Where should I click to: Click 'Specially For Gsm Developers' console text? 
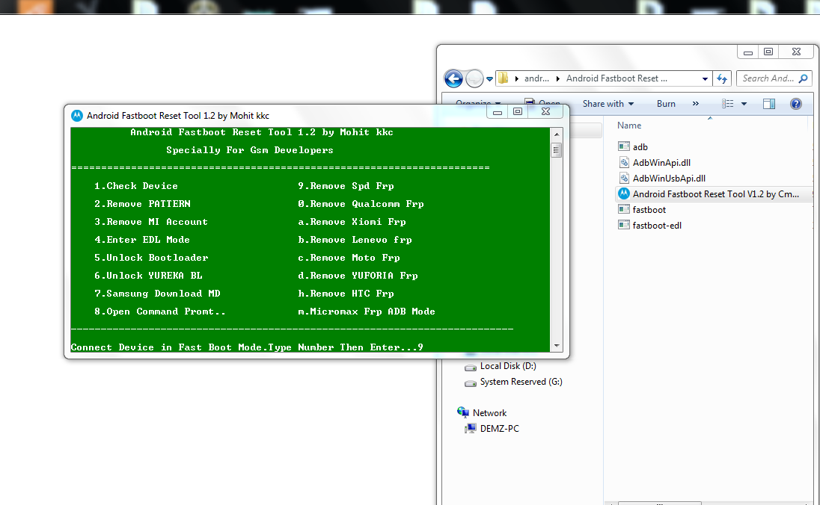(x=249, y=150)
